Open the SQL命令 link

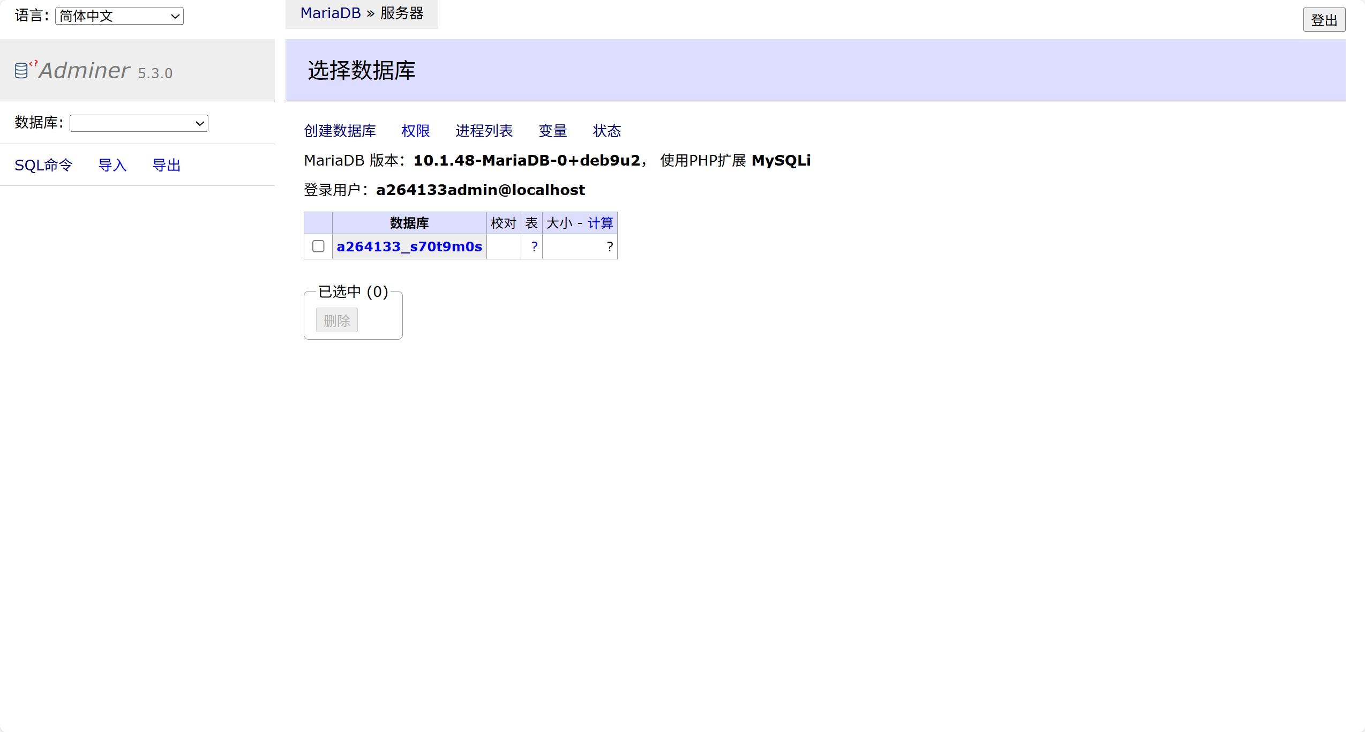pyautogui.click(x=43, y=165)
